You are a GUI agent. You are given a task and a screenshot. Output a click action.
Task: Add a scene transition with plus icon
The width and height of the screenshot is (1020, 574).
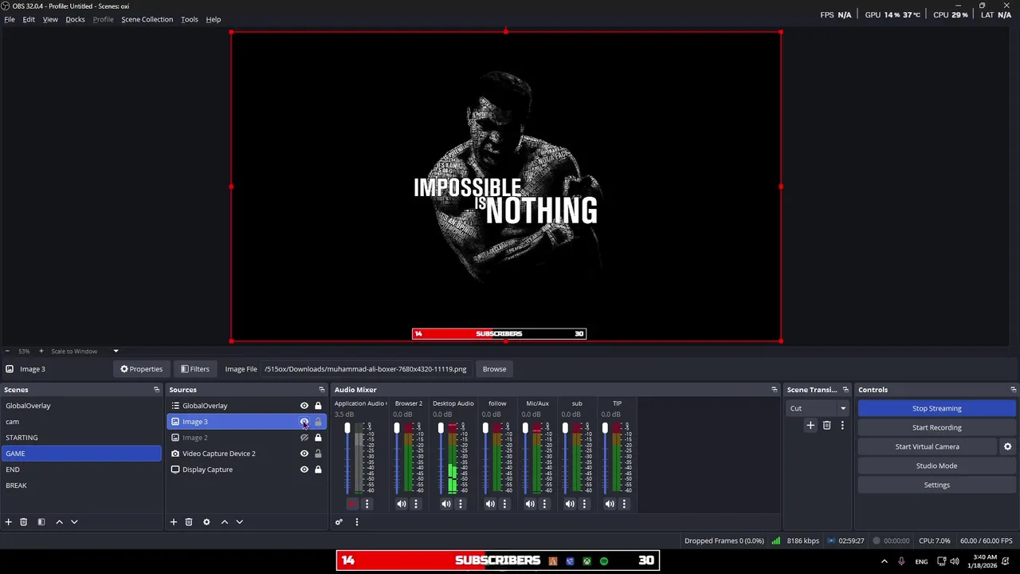[x=810, y=426]
